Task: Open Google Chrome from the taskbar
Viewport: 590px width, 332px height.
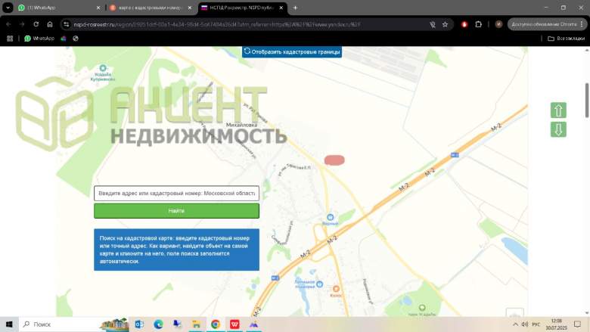Action: tap(216, 324)
